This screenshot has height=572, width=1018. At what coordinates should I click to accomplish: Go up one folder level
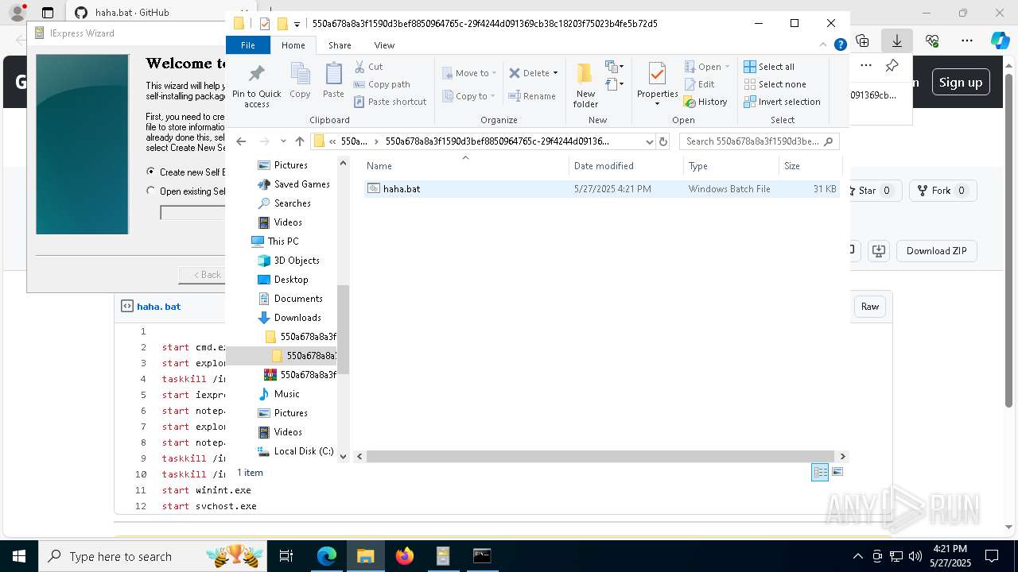299,141
